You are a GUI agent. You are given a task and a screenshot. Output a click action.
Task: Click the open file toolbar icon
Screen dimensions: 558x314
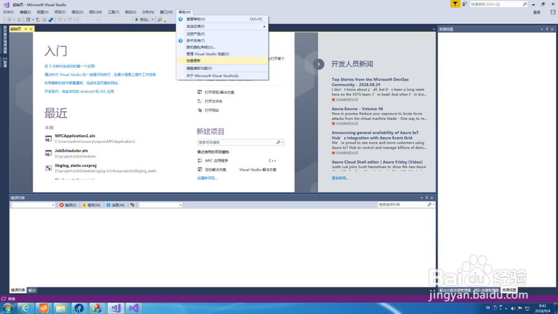tap(38, 20)
